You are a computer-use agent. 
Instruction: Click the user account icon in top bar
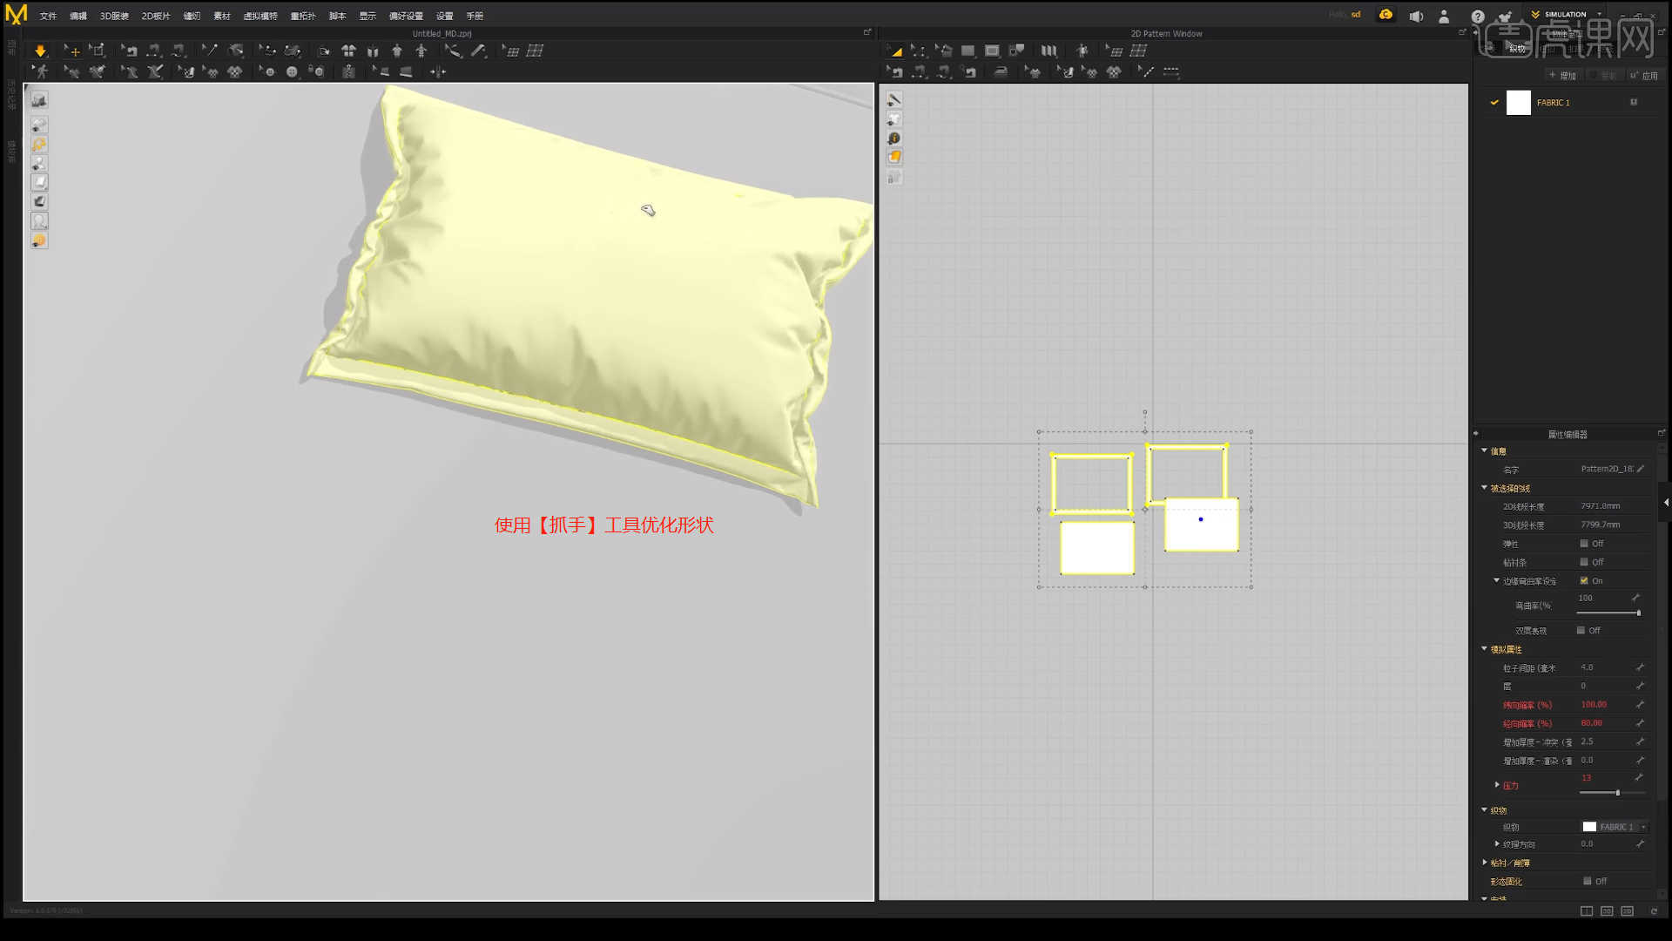(1444, 16)
